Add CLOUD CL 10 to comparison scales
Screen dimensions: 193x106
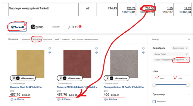(x=96, y=52)
